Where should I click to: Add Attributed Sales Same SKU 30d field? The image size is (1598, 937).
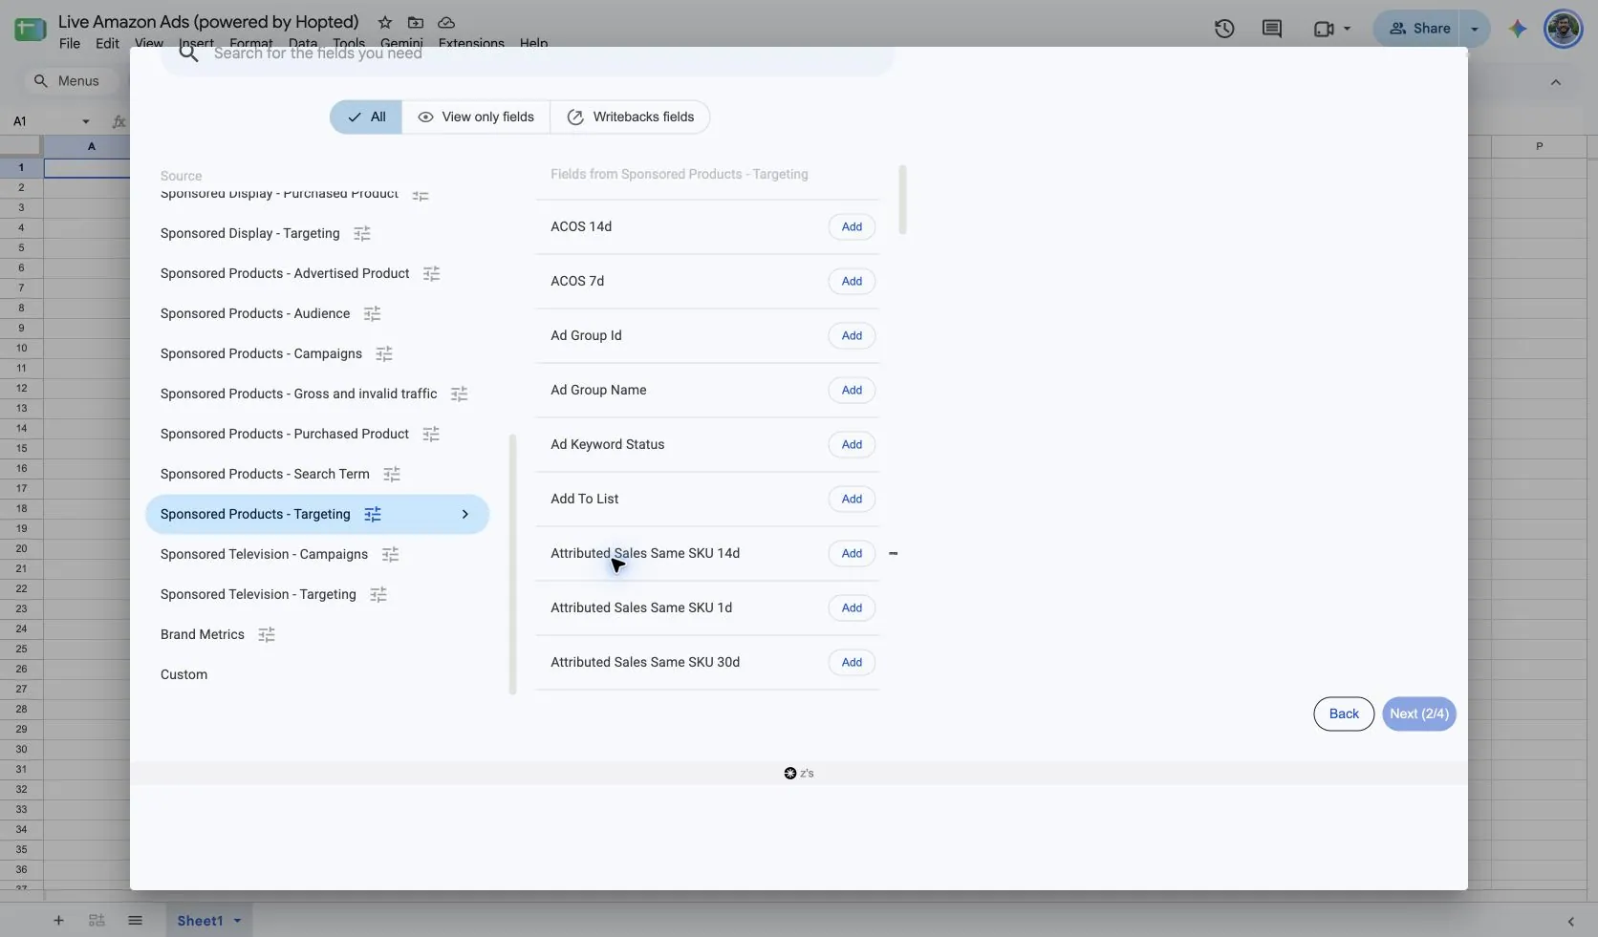point(852,662)
